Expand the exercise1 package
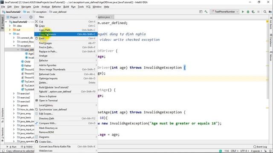Screen dimensions: 273x153 click(x=14, y=93)
